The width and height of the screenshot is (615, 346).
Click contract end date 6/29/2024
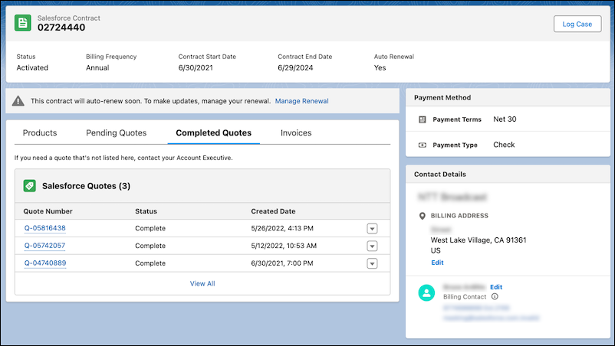click(x=295, y=67)
